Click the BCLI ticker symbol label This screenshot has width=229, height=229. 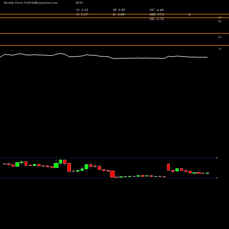pyautogui.click(x=79, y=3)
